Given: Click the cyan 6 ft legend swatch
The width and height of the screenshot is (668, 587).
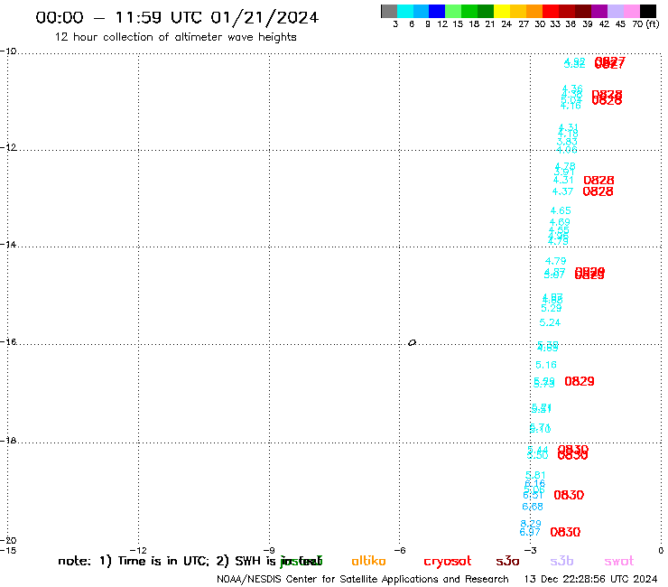Looking at the screenshot, I should point(405,11).
